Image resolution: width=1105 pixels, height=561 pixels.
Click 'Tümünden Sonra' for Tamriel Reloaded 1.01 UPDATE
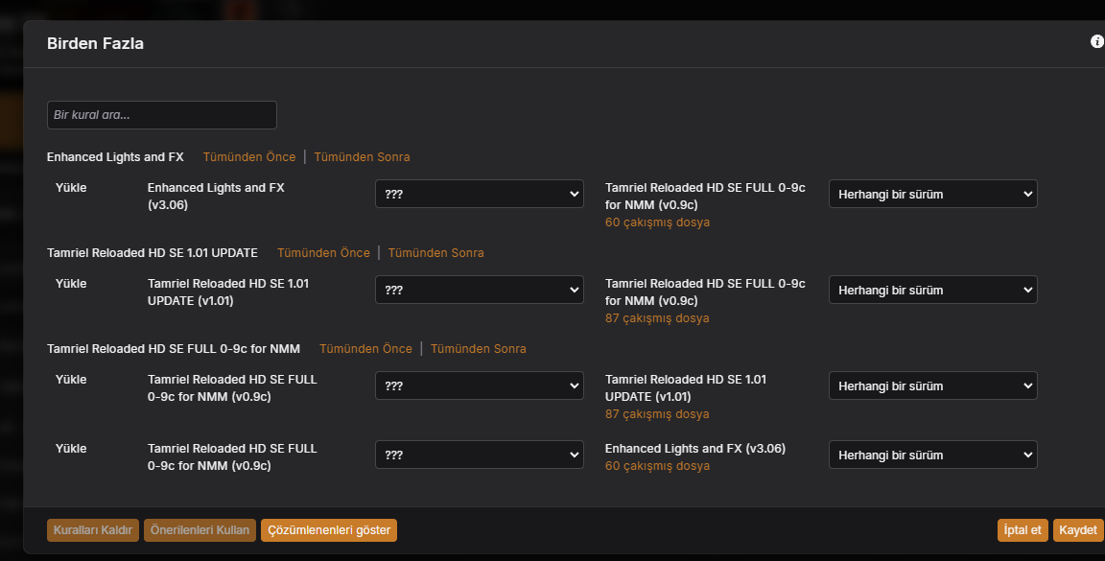click(436, 252)
